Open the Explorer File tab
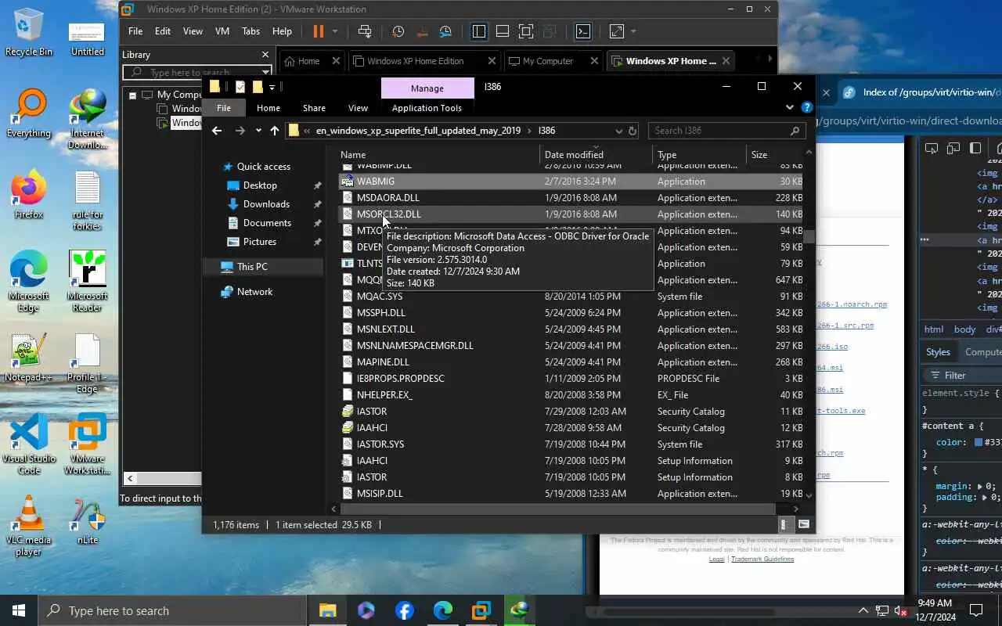The image size is (1002, 626). (224, 108)
